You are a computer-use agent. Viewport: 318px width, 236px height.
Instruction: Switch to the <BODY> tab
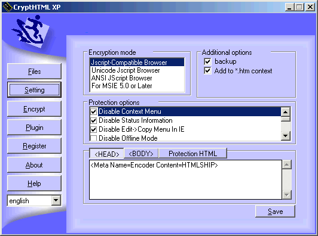tap(141, 154)
